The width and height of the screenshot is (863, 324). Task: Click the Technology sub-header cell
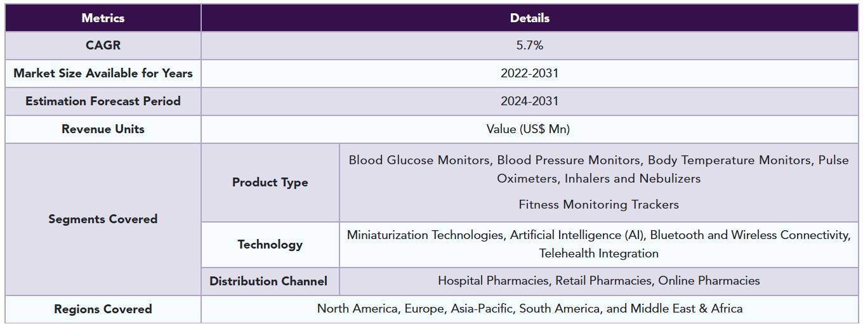pos(270,245)
